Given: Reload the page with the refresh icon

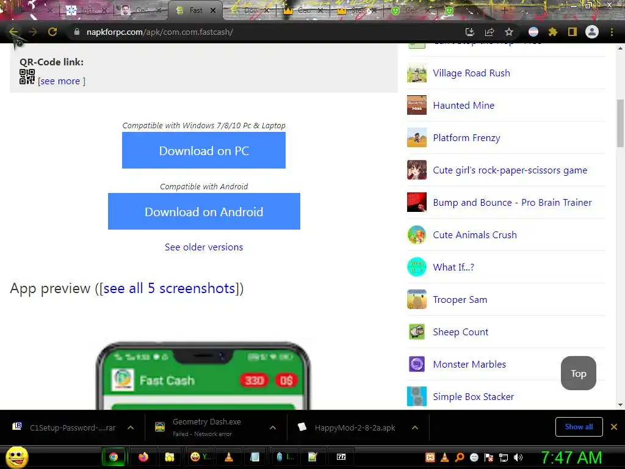Looking at the screenshot, I should pos(52,32).
